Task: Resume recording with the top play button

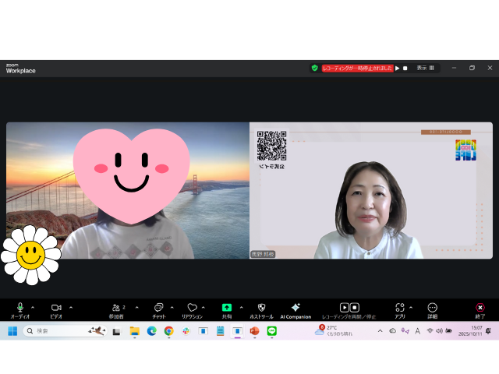Action: click(398, 68)
